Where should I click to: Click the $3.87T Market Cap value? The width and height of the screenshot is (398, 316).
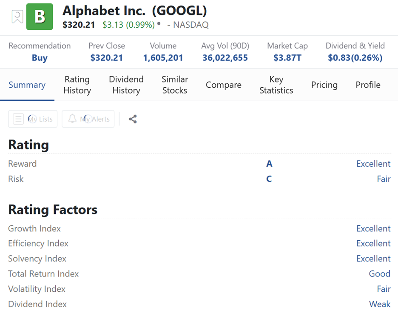tap(287, 58)
